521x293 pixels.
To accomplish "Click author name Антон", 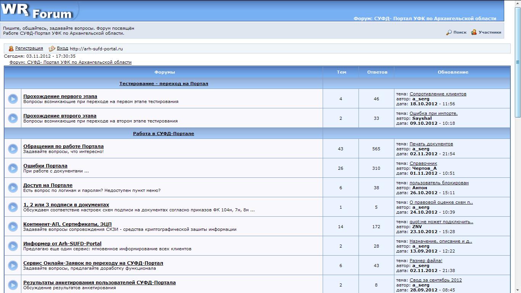I will coord(420,188).
